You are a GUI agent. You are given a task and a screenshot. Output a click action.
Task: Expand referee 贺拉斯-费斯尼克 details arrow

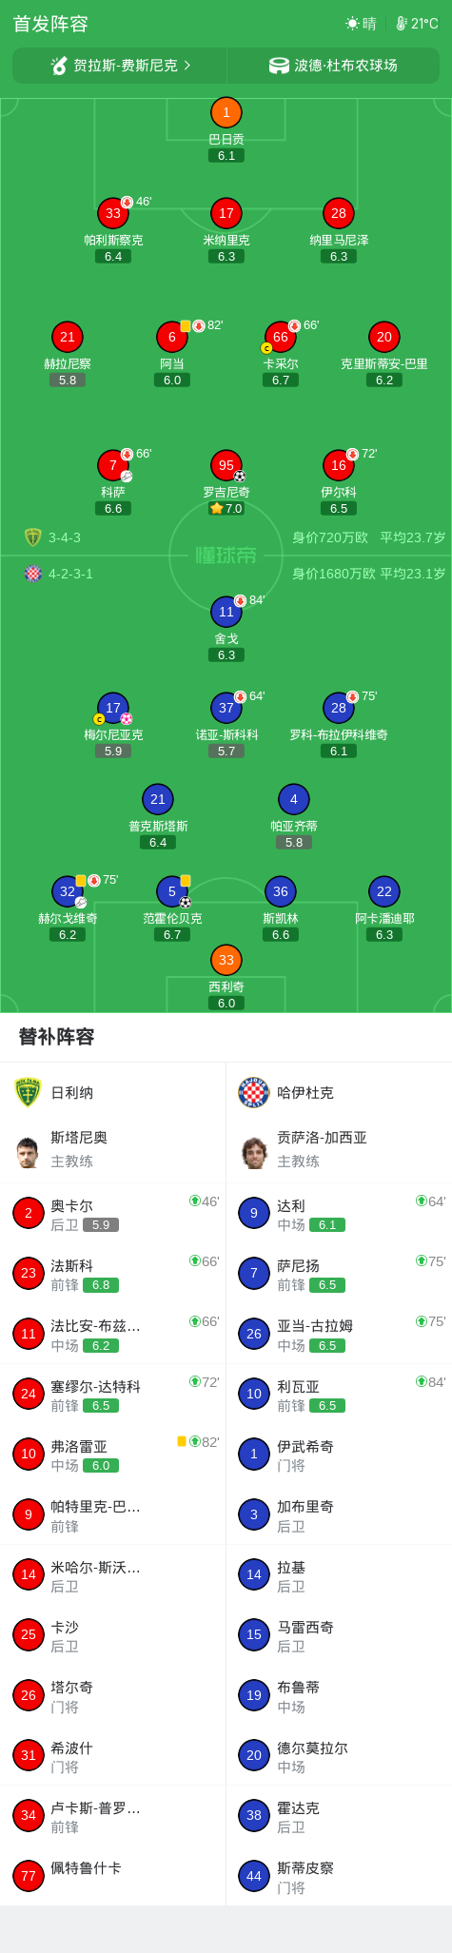click(x=187, y=66)
